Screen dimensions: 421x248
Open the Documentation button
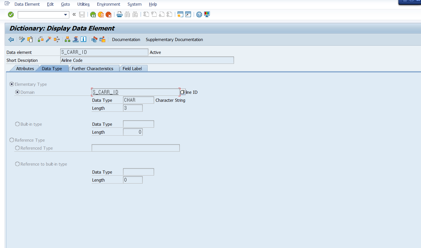coord(126,40)
